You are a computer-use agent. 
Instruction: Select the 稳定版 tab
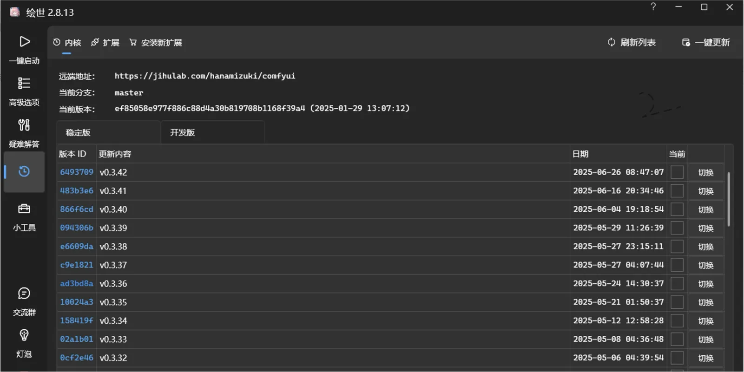coord(78,133)
